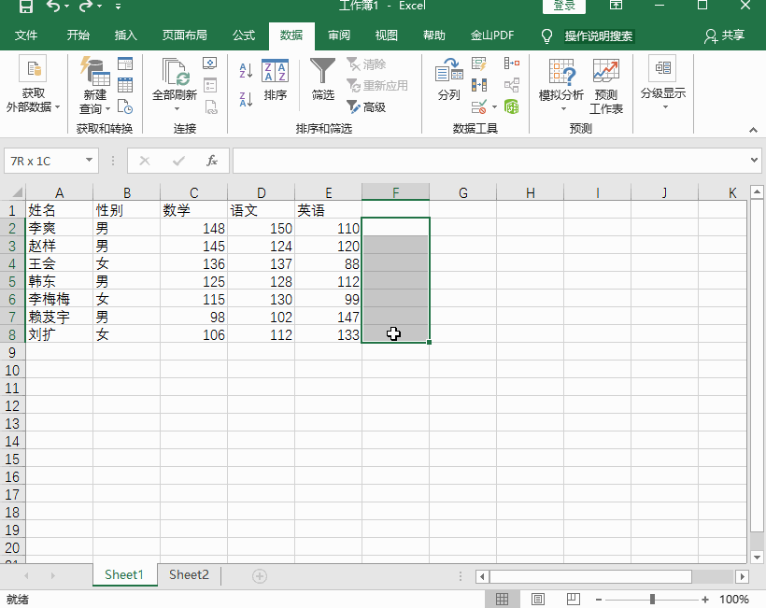
Task: Click the Connections icon
Action: (x=210, y=64)
